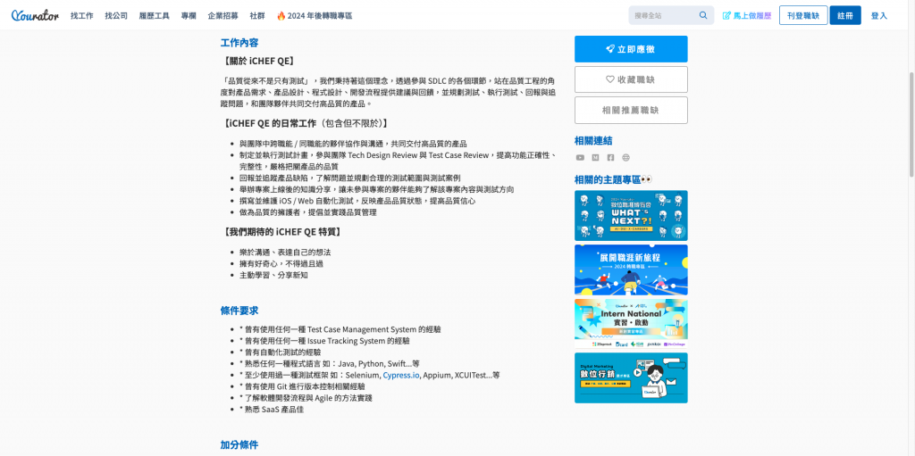
Task: Click the 【關於 iCHEF QE】 text
Action: 257,61
